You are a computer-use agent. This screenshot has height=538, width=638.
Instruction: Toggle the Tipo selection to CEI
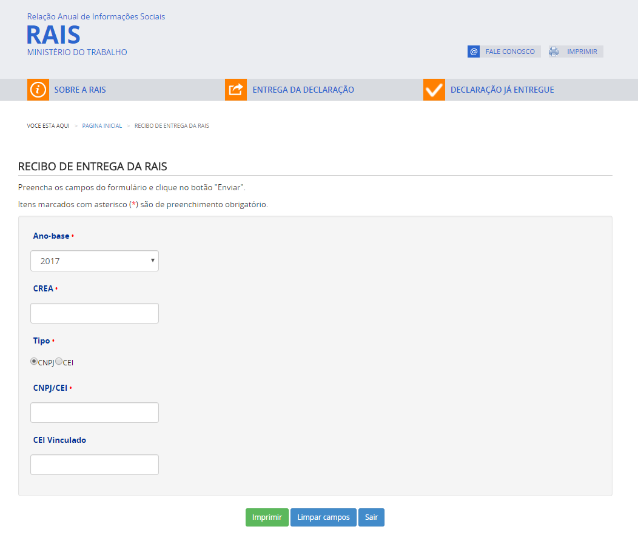(59, 361)
